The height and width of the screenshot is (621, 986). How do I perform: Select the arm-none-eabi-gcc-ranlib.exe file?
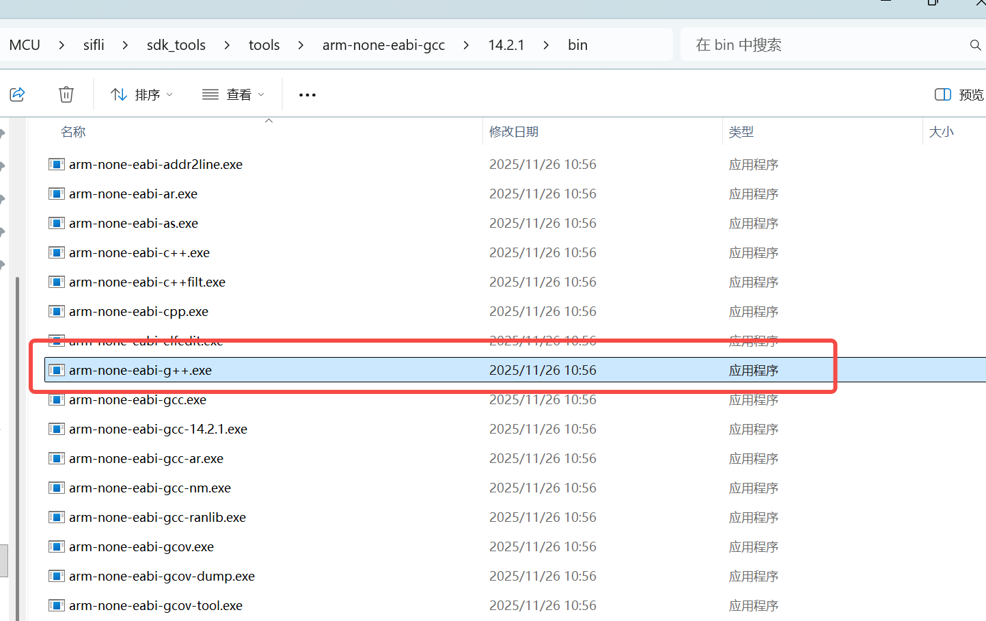click(157, 518)
